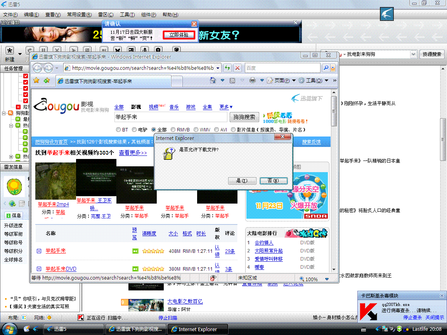Screen dimensions: 447x335
Task: Click 否(N) in the download dialog
Action: pyautogui.click(x=273, y=181)
